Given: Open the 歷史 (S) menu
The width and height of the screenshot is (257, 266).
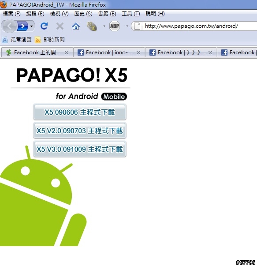Looking at the screenshot, I should click(x=83, y=14).
